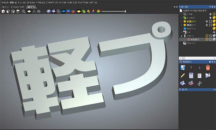Screen dimensions: 216x130
Task: Open the view tab list dropdown arrow
Action: 174,7
